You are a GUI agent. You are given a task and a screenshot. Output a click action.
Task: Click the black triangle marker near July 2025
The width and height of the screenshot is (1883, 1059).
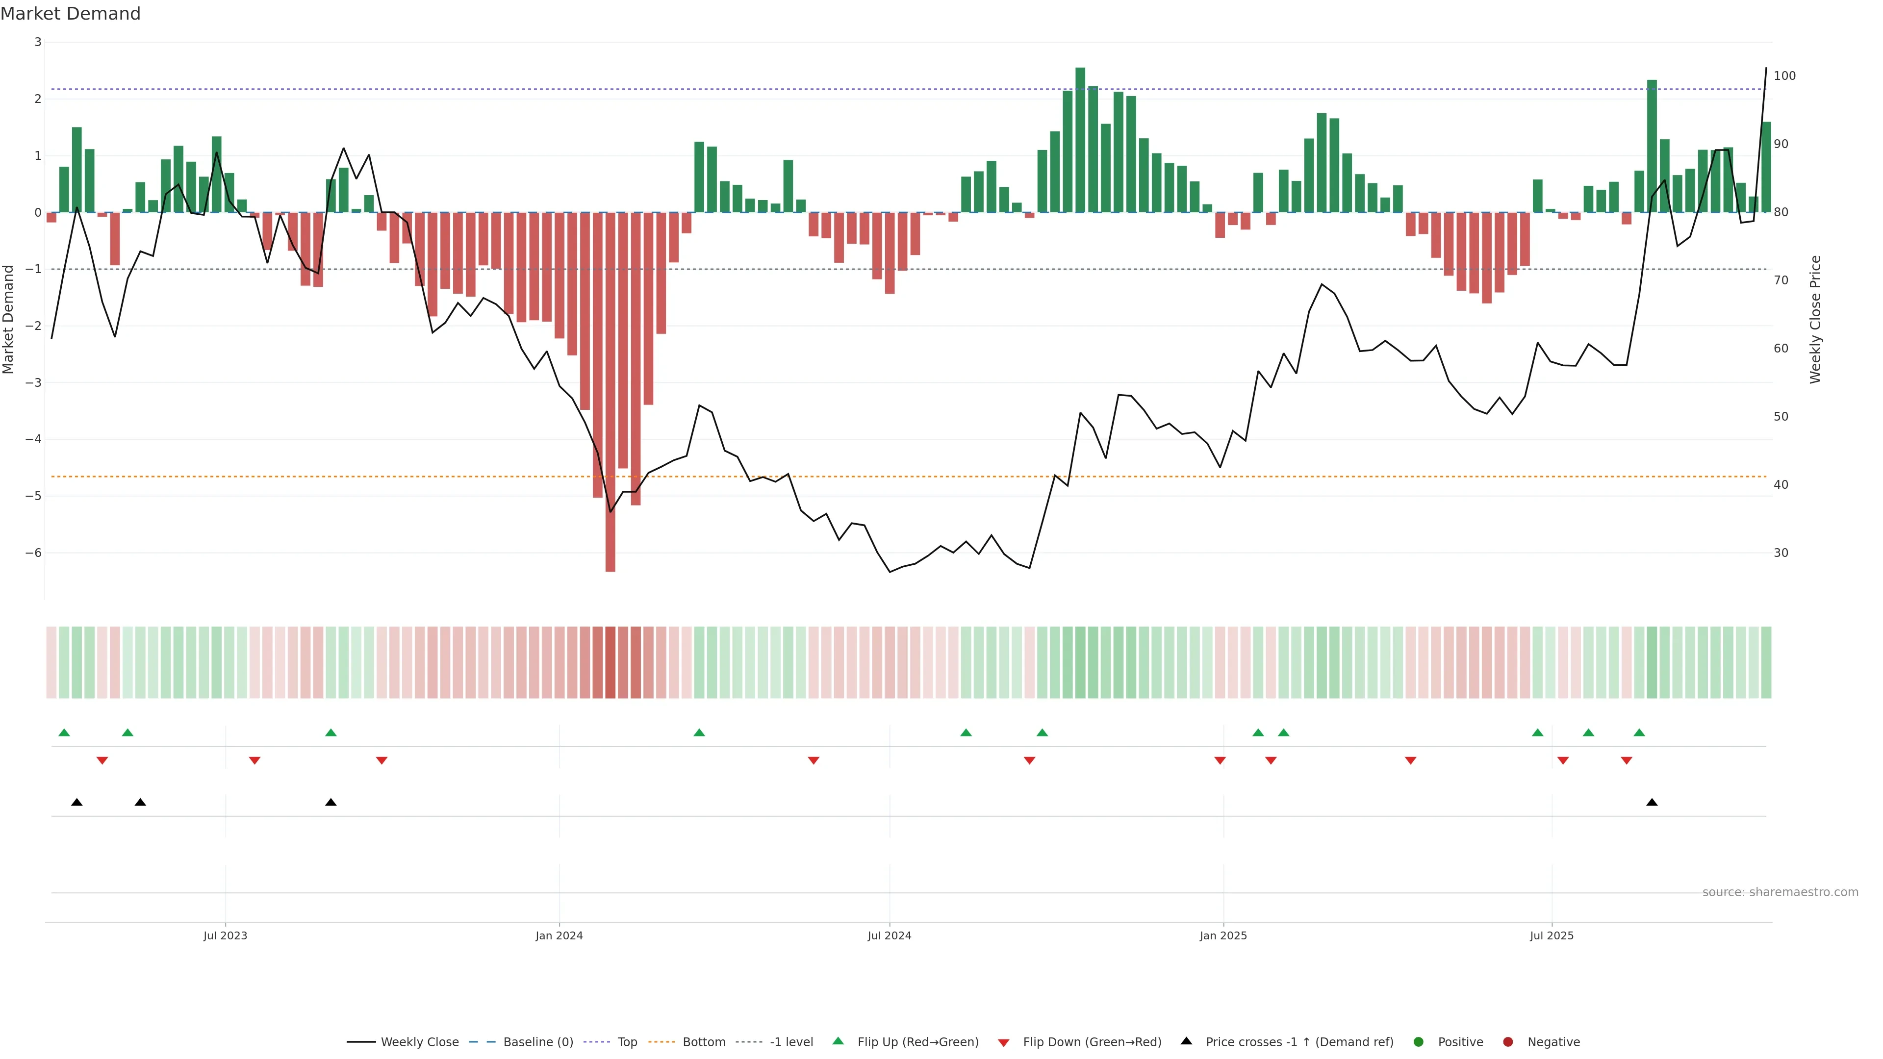pos(1652,803)
